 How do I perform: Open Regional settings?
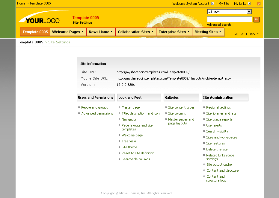[218, 107]
